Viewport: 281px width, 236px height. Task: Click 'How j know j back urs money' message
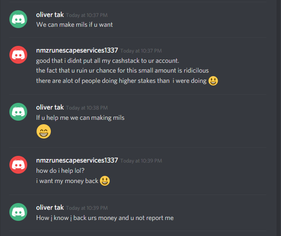tap(105, 218)
